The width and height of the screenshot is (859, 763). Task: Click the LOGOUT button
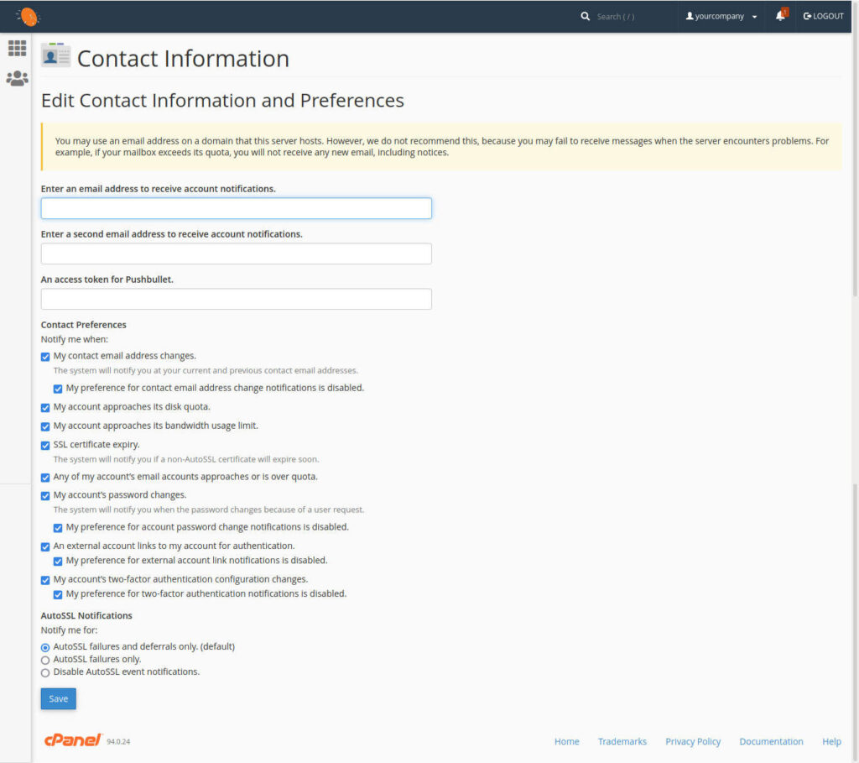(x=823, y=17)
